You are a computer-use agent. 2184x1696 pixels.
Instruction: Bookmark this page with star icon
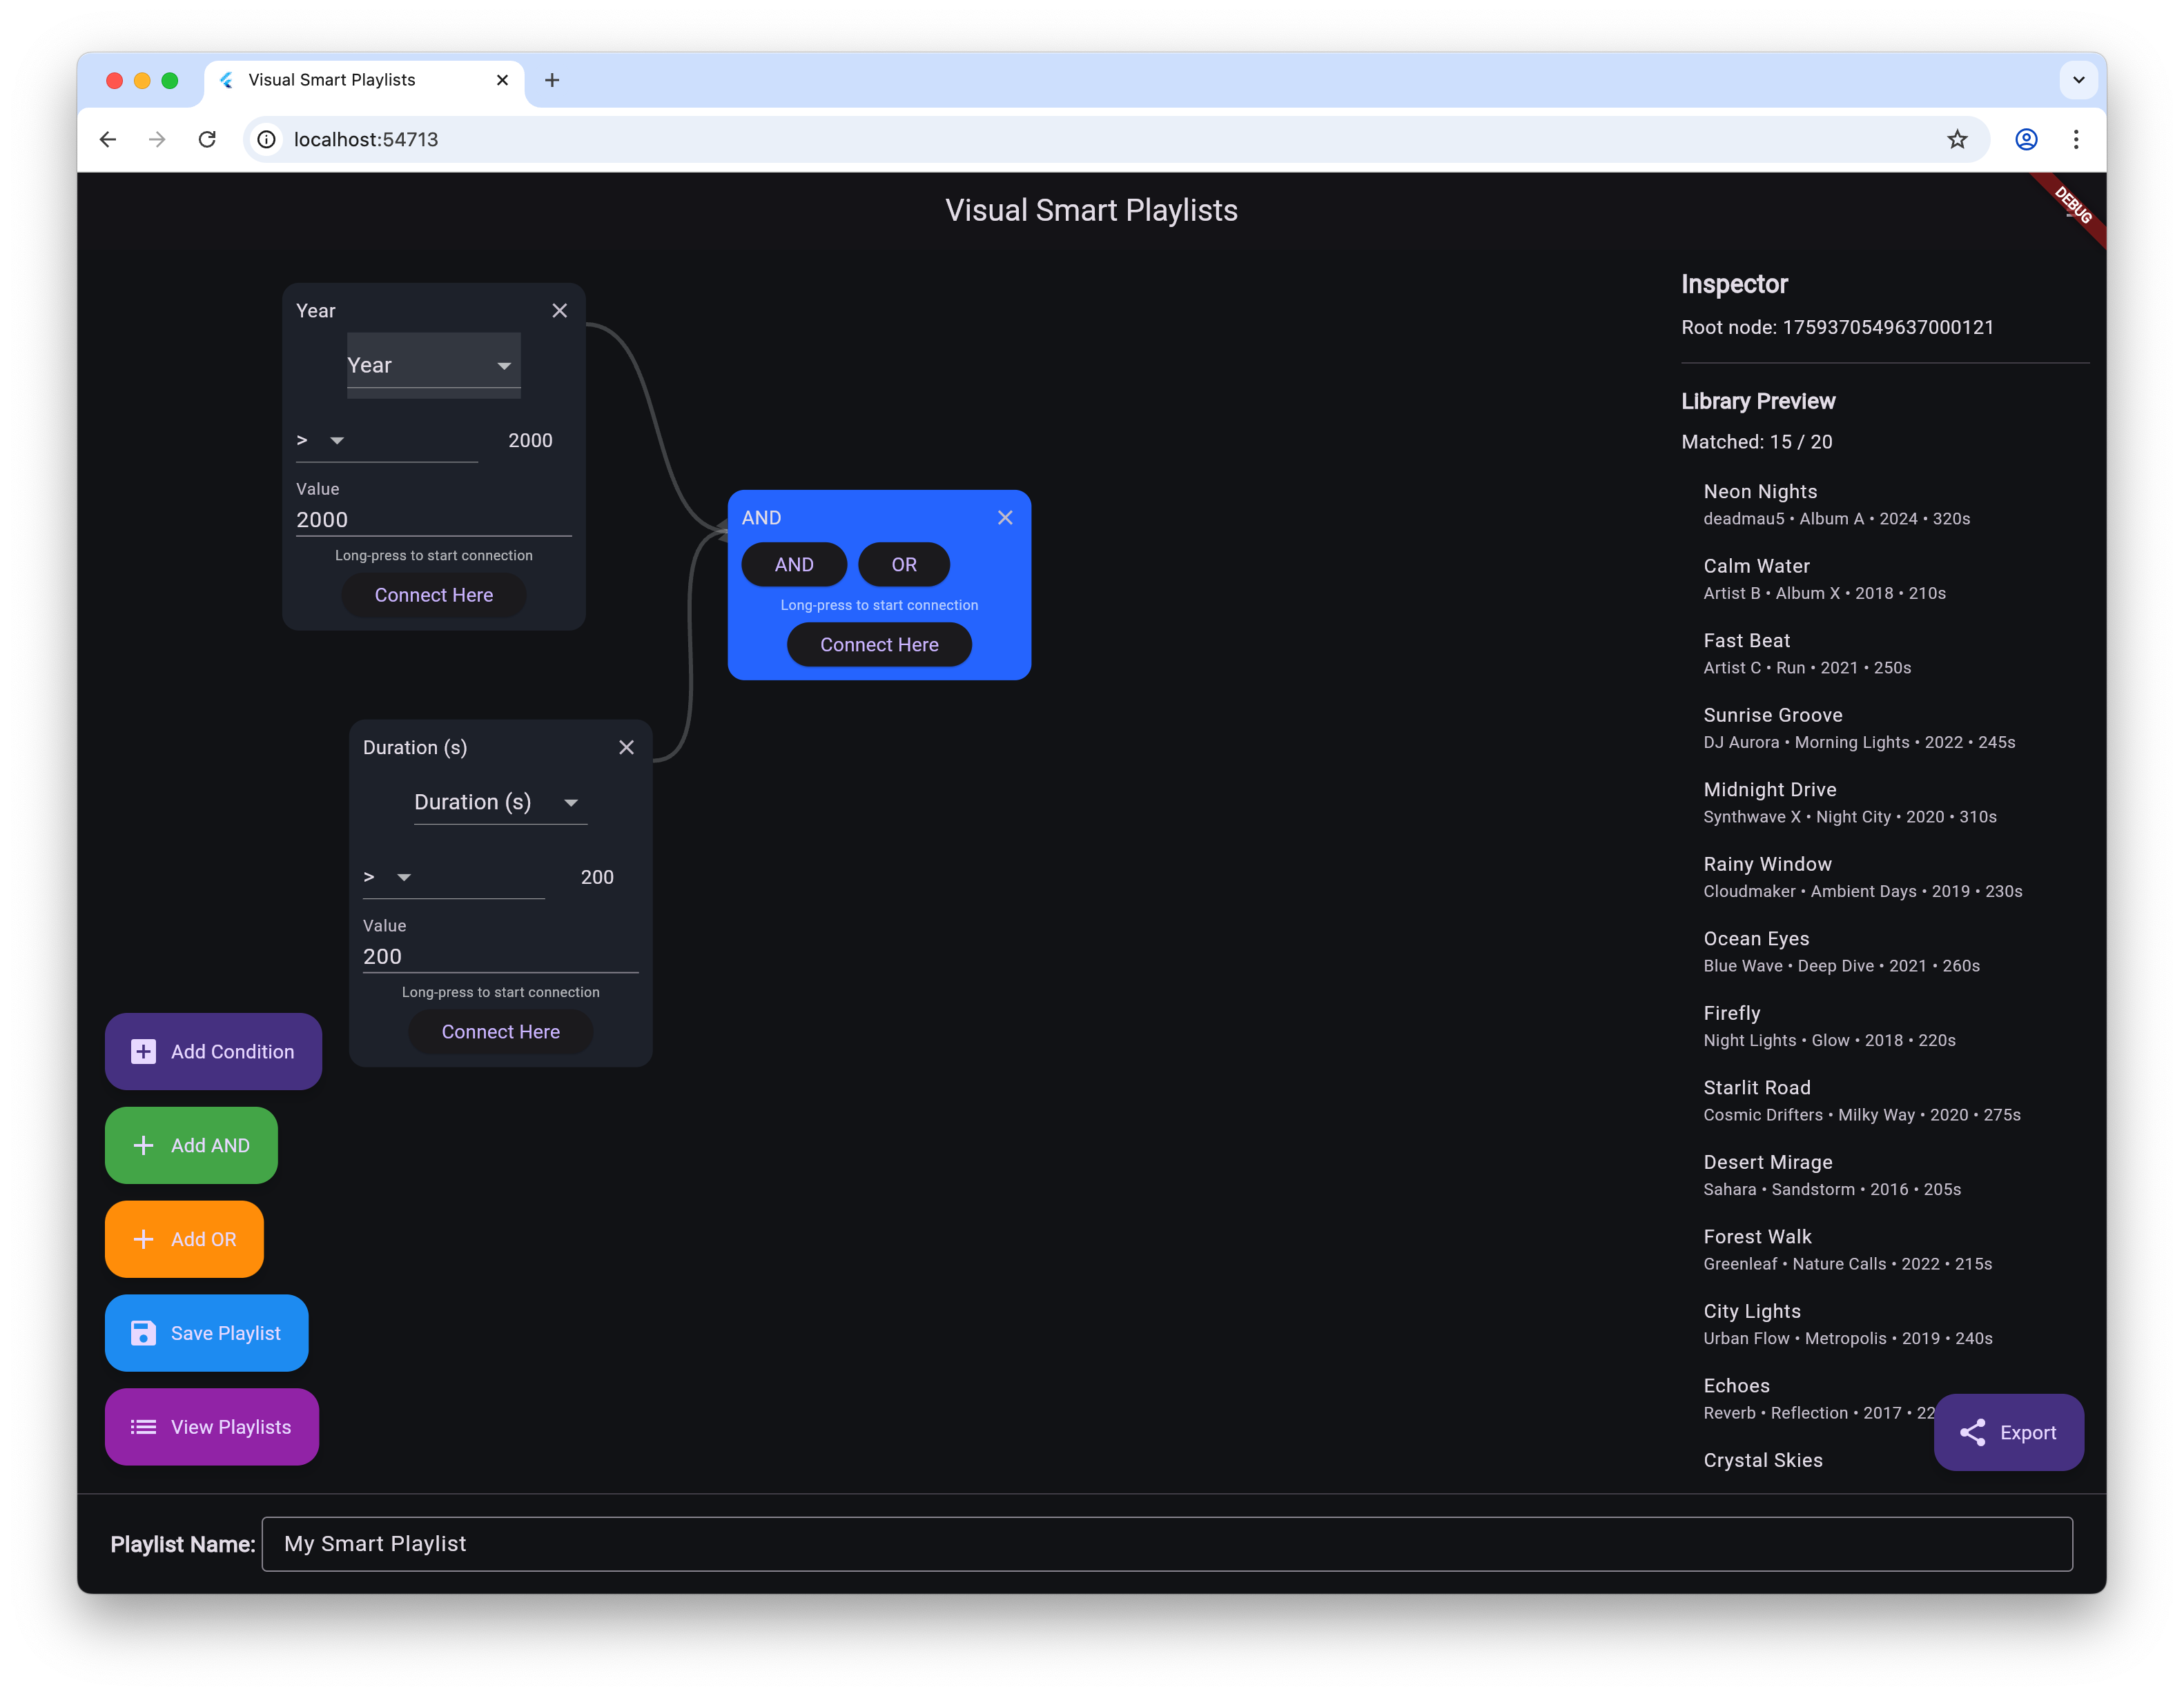(1956, 140)
